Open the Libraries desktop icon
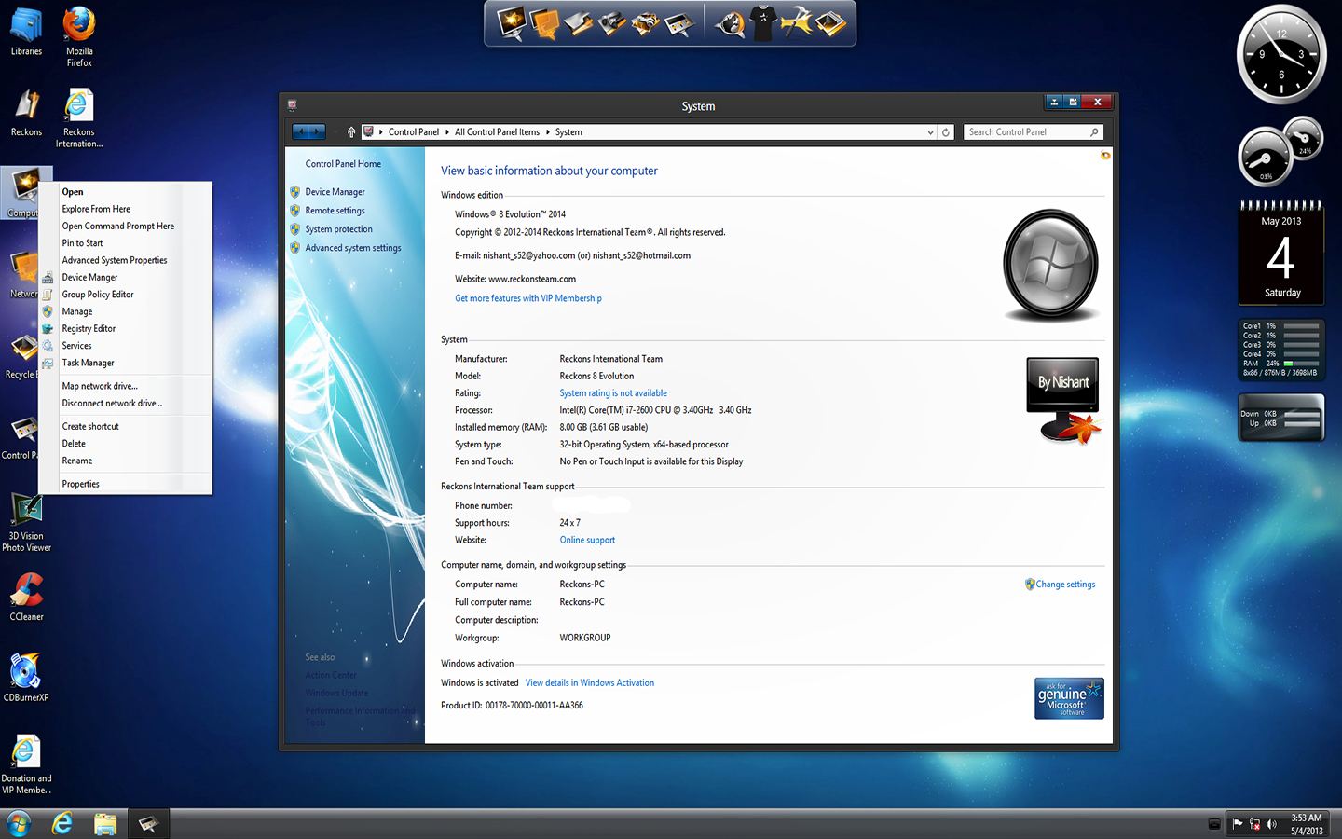The height and width of the screenshot is (839, 1342). (26, 32)
